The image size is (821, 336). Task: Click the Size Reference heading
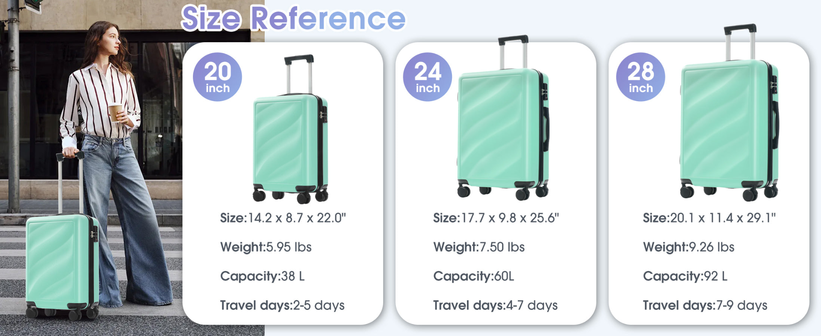click(293, 18)
